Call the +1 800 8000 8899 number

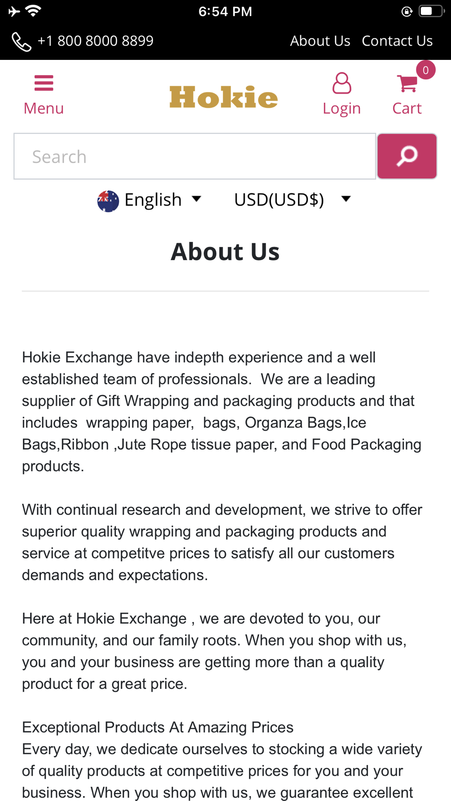(x=96, y=41)
